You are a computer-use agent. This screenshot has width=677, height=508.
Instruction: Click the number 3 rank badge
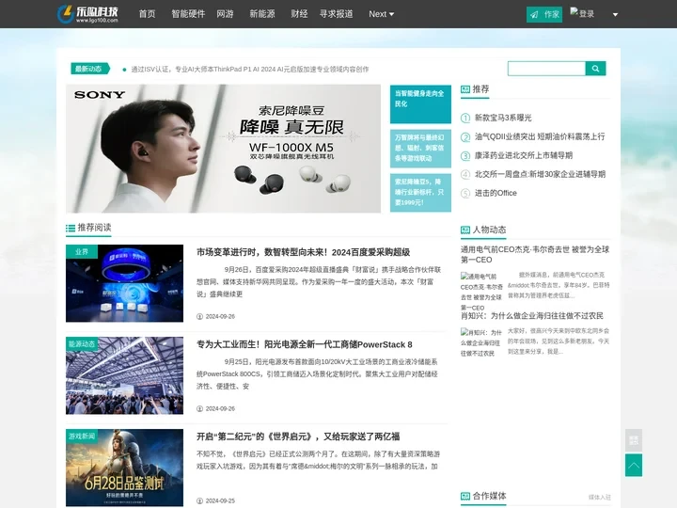click(x=465, y=155)
